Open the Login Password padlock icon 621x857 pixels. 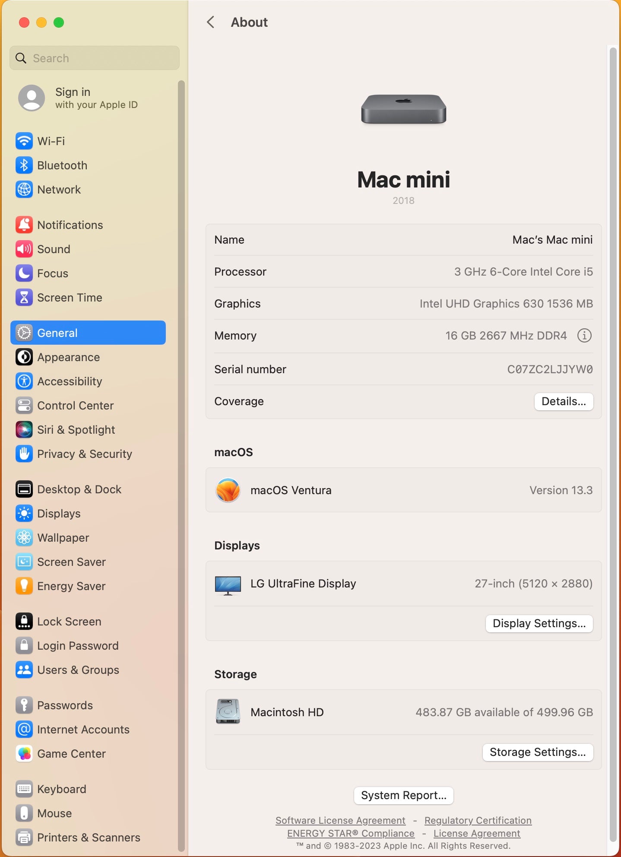[x=24, y=646]
